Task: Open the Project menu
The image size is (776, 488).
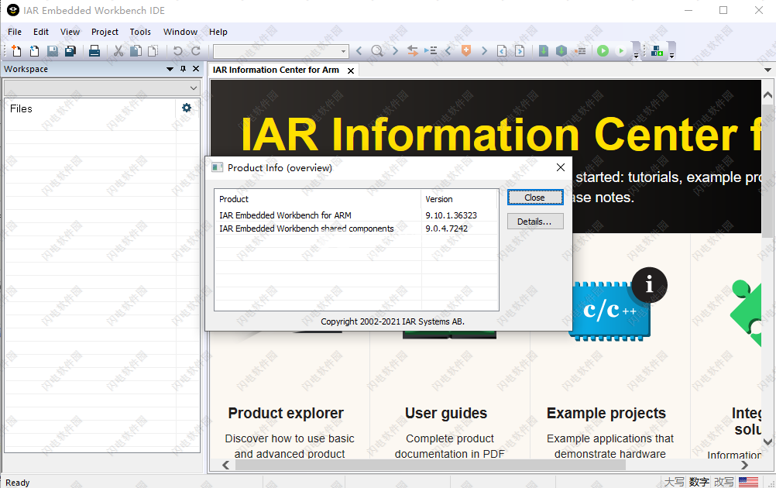Action: 105,32
